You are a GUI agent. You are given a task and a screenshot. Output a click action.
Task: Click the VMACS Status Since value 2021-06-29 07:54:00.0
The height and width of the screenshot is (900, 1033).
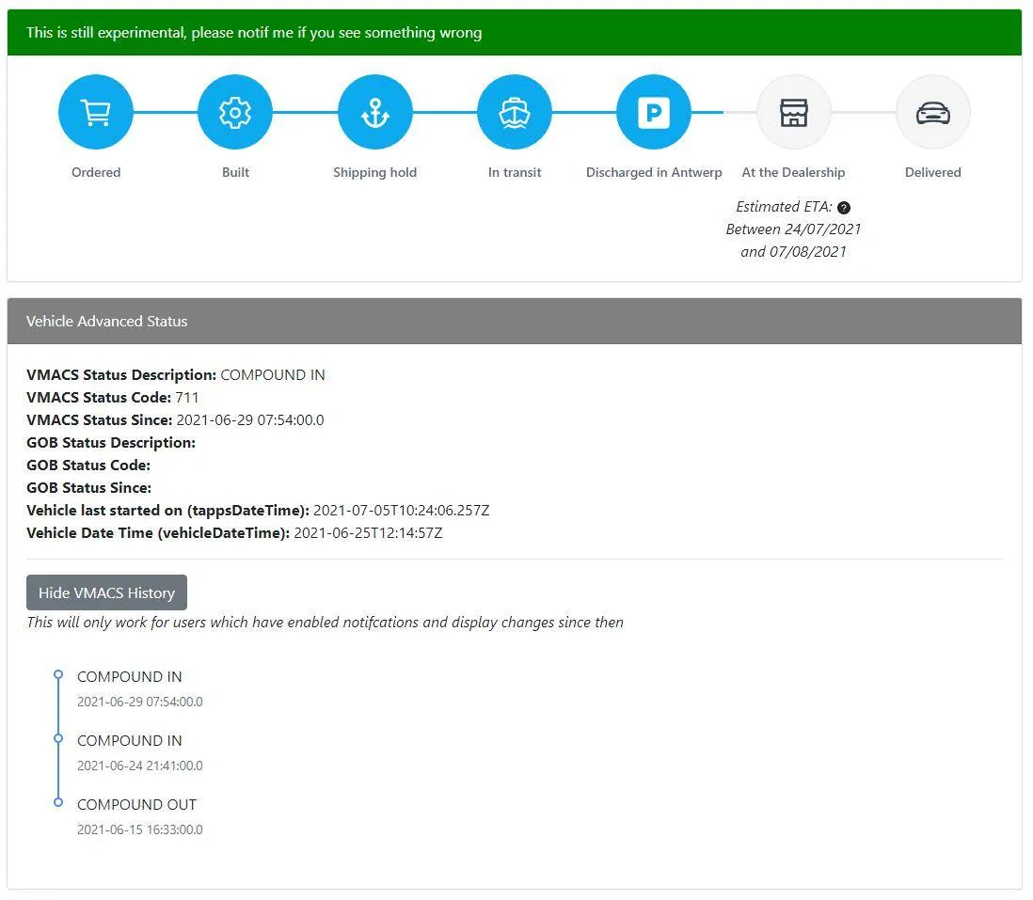(250, 420)
